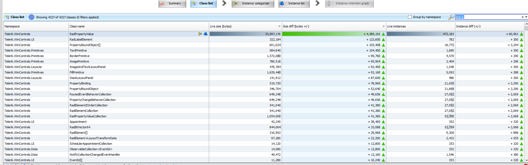Screen dimensions: 528x165
Task: Click the chevron arrow after Instance list
Action: click(x=318, y=3)
